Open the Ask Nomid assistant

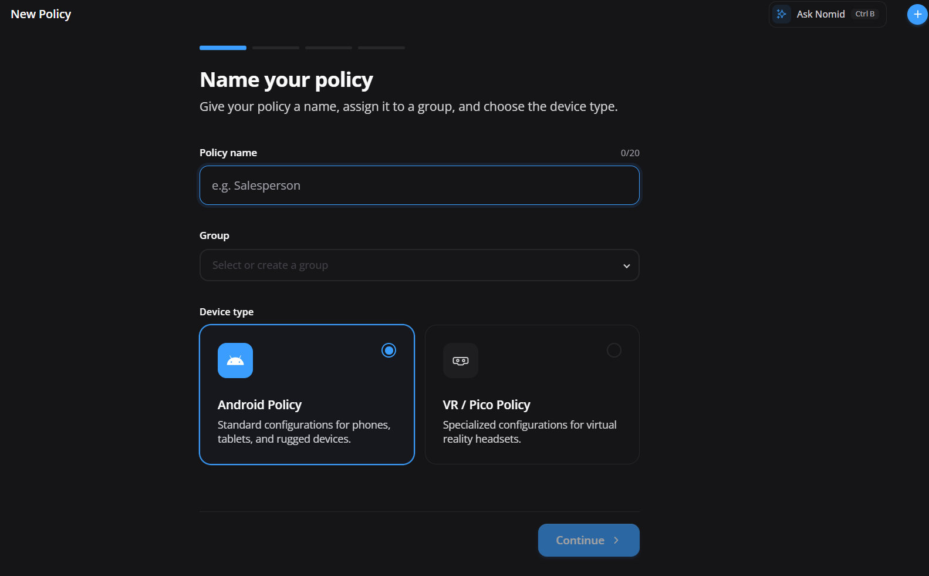pos(827,14)
